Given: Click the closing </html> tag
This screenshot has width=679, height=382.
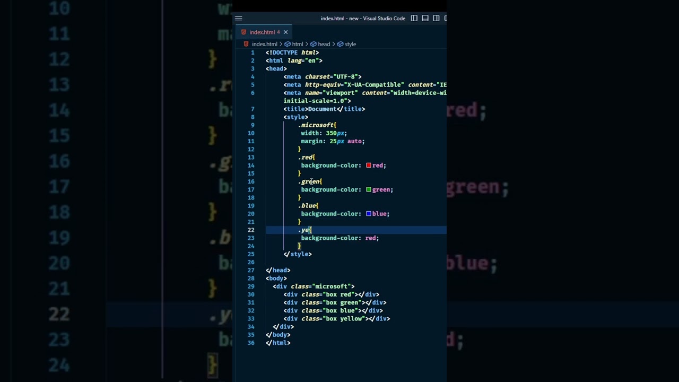Looking at the screenshot, I should 278,343.
